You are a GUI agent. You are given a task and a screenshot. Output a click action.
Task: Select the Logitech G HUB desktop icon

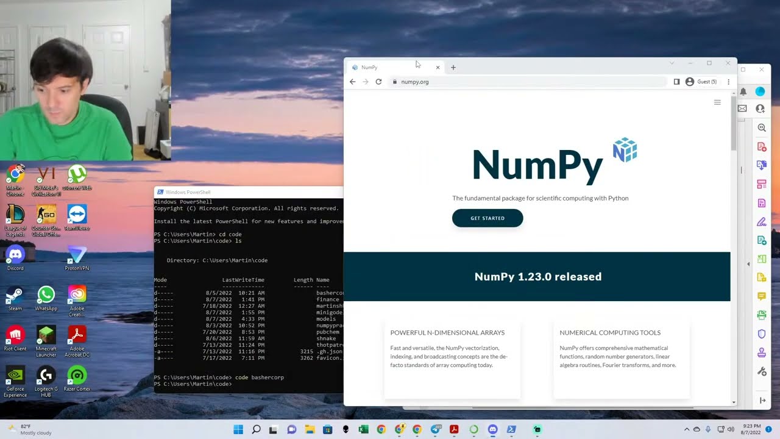(x=46, y=382)
